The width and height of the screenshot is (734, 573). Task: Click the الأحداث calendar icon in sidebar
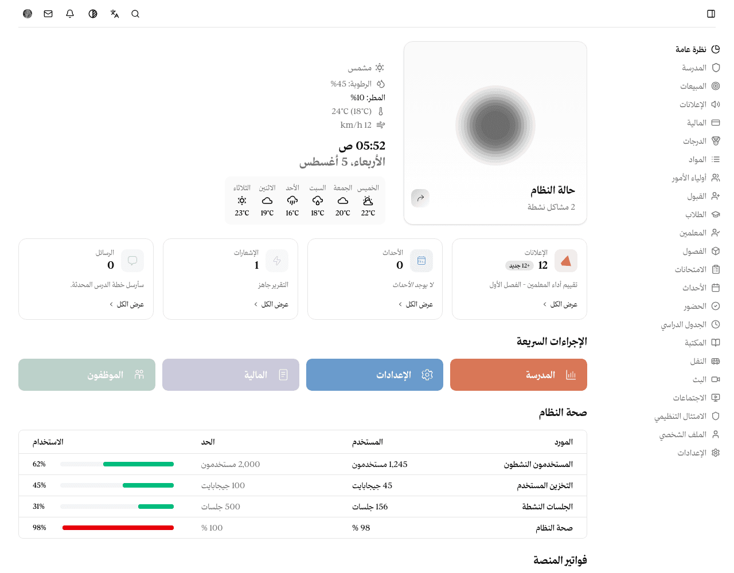[x=716, y=288]
